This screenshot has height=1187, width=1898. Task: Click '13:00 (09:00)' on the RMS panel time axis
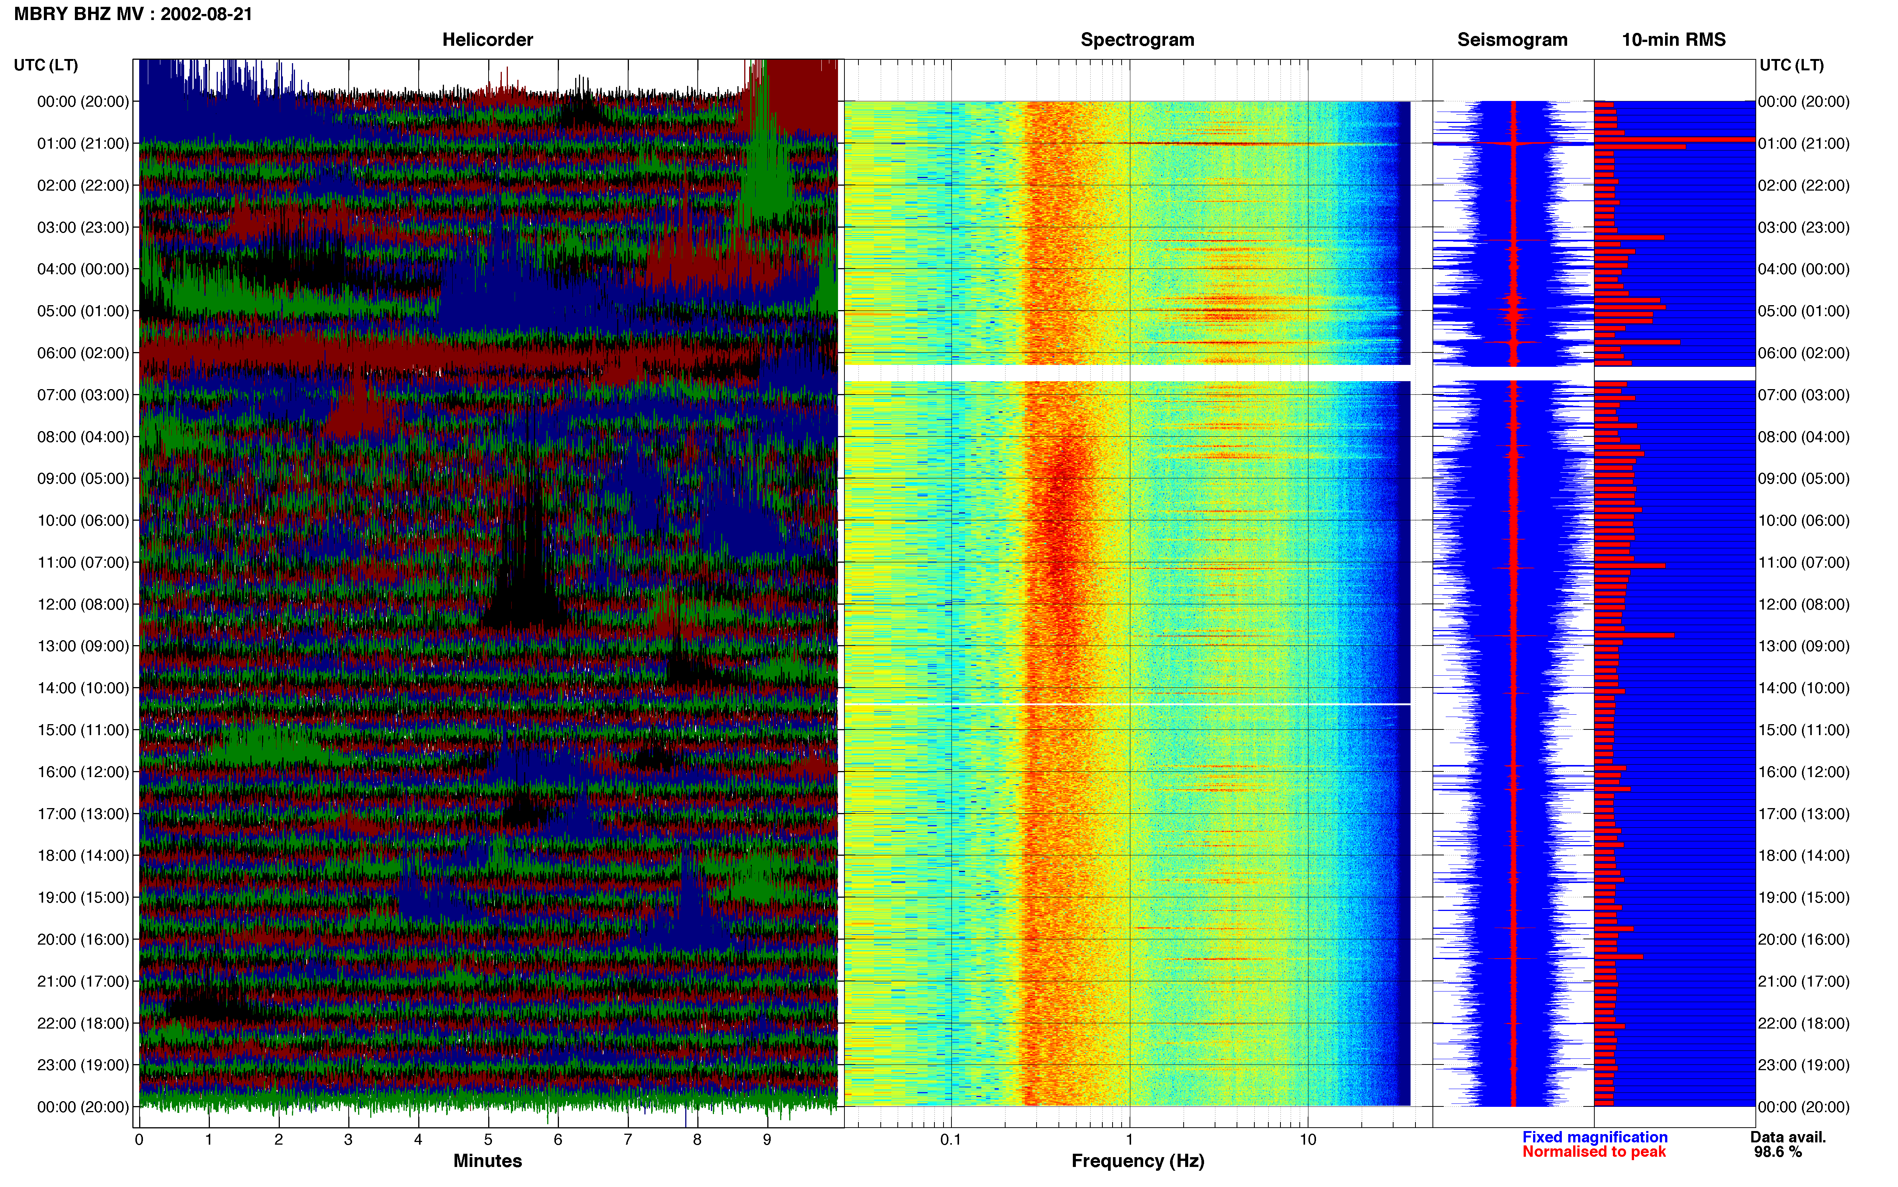(x=1804, y=646)
